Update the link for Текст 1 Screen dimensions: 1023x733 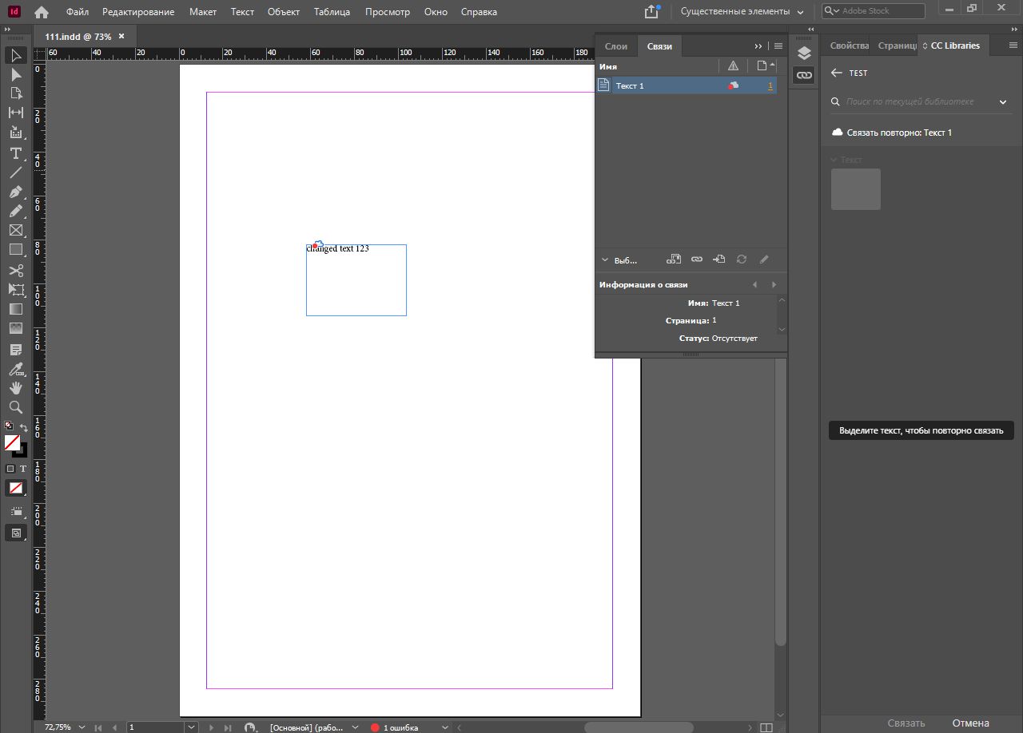point(741,259)
